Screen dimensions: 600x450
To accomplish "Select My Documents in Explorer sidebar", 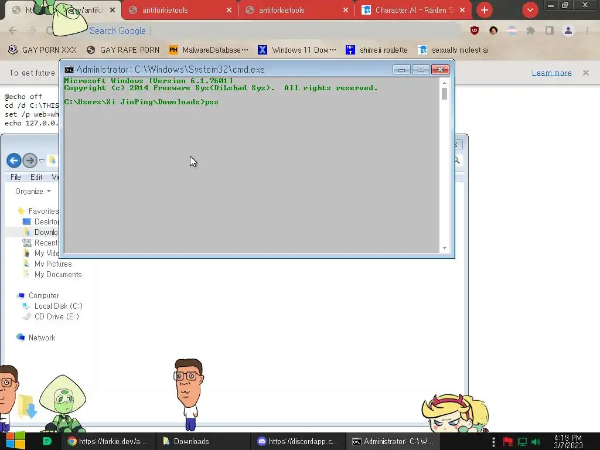I will click(x=52, y=275).
